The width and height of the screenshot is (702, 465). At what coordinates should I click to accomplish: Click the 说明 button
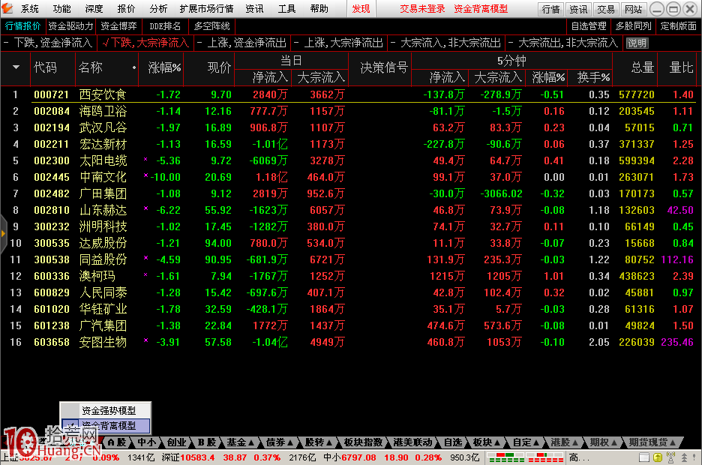pos(637,43)
